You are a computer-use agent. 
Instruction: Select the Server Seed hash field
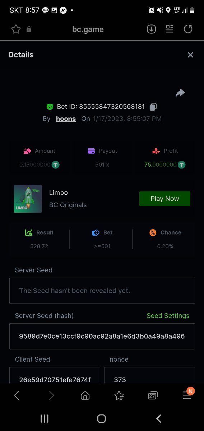102,336
